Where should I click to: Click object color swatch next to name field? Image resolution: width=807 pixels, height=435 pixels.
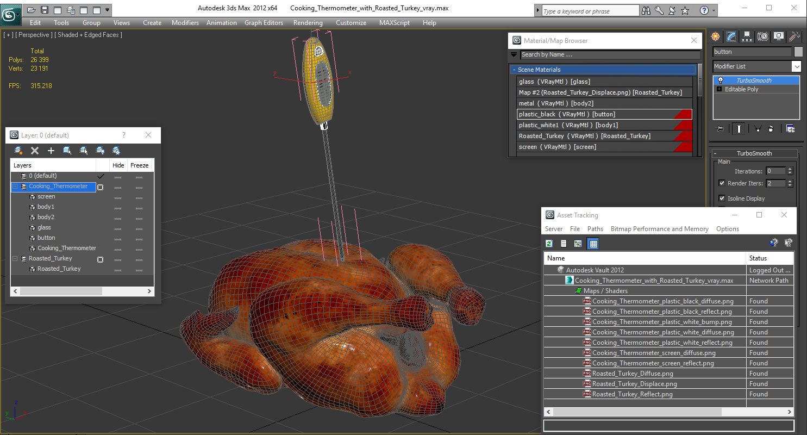point(798,52)
